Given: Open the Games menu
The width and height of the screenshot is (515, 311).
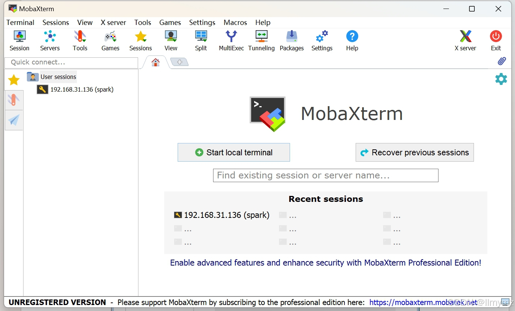Looking at the screenshot, I should click(170, 22).
